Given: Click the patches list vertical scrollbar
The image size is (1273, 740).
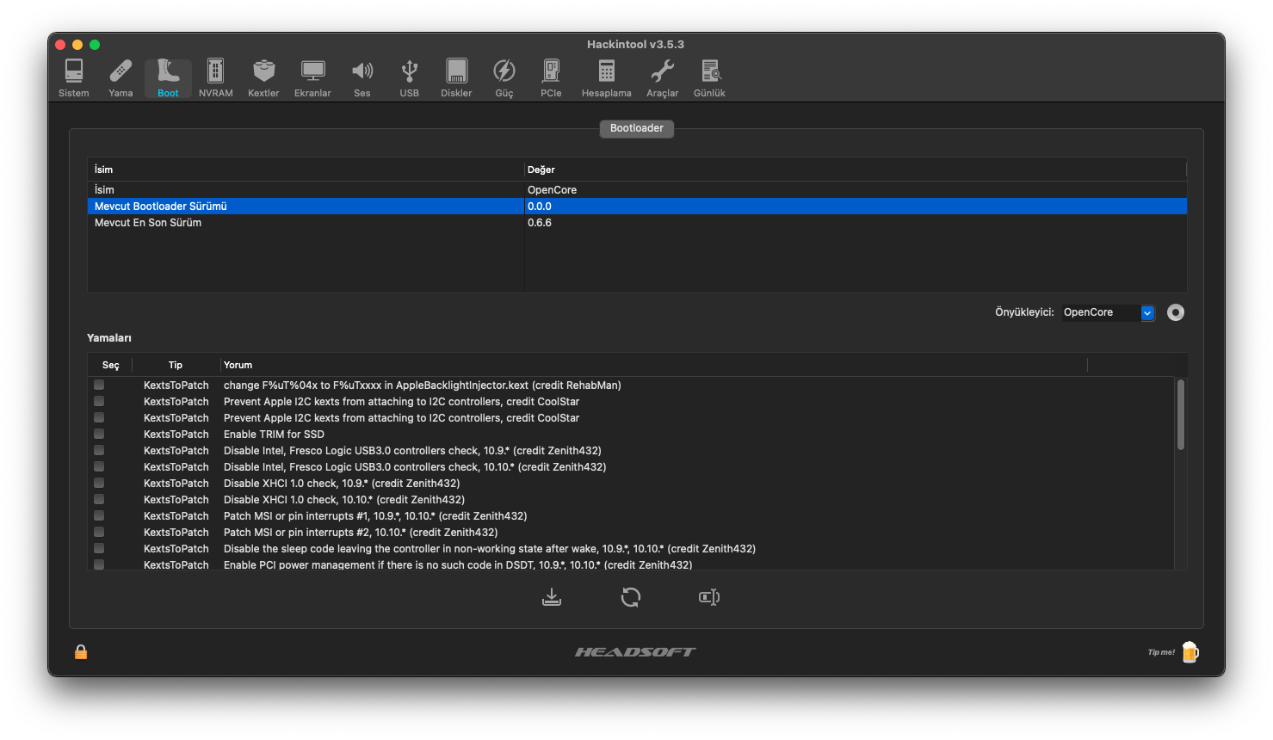Looking at the screenshot, I should 1181,415.
